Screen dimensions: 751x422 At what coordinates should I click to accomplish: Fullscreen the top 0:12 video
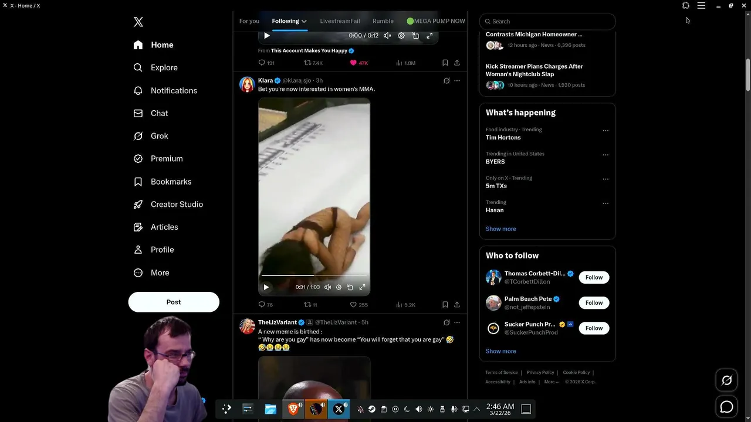[429, 36]
